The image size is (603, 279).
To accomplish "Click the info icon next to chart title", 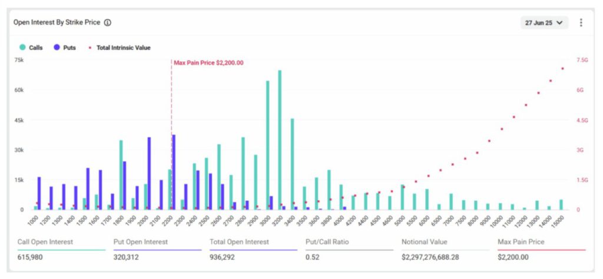I will (108, 22).
